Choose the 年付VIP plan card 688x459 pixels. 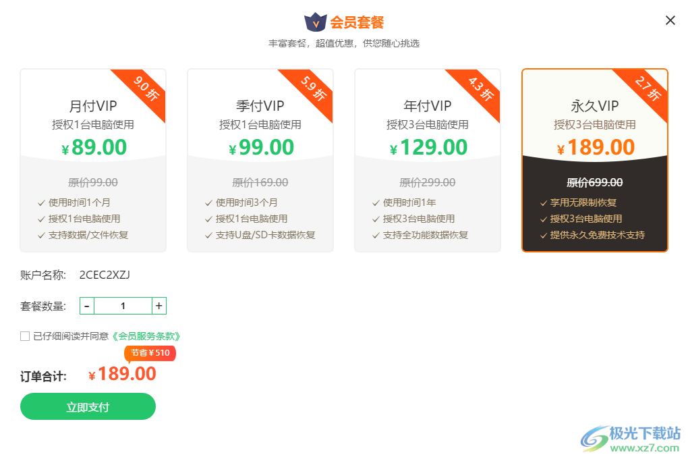click(428, 161)
